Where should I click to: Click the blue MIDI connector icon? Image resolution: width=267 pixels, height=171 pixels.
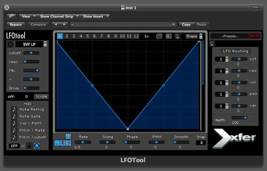(x=37, y=146)
